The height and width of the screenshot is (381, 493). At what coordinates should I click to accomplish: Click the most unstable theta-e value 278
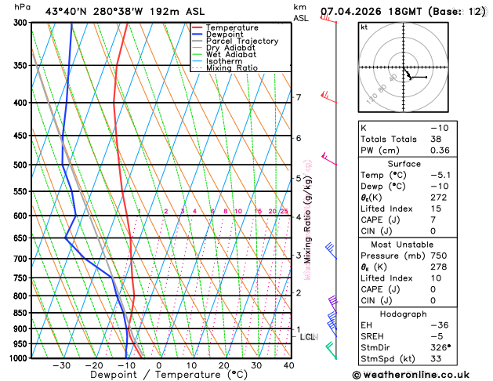click(x=439, y=267)
